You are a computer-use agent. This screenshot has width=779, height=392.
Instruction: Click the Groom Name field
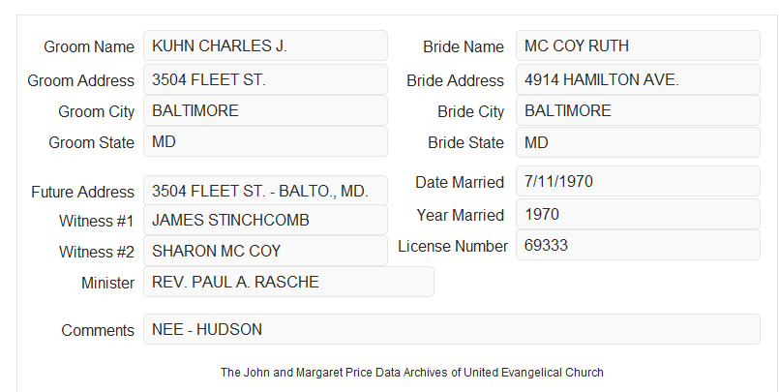click(265, 45)
